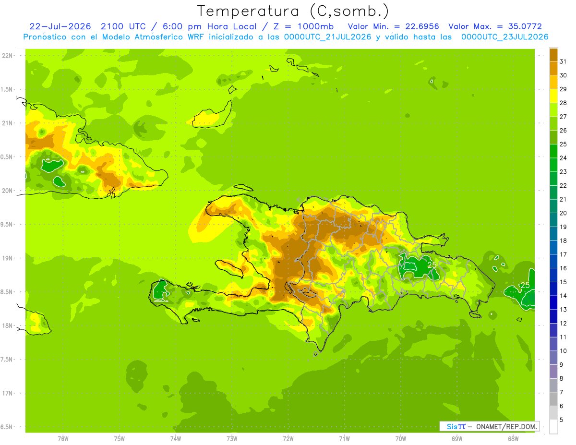Viewport: 576px width, 445px height.
Task: Click the legend value "28"
Action: pyautogui.click(x=564, y=103)
